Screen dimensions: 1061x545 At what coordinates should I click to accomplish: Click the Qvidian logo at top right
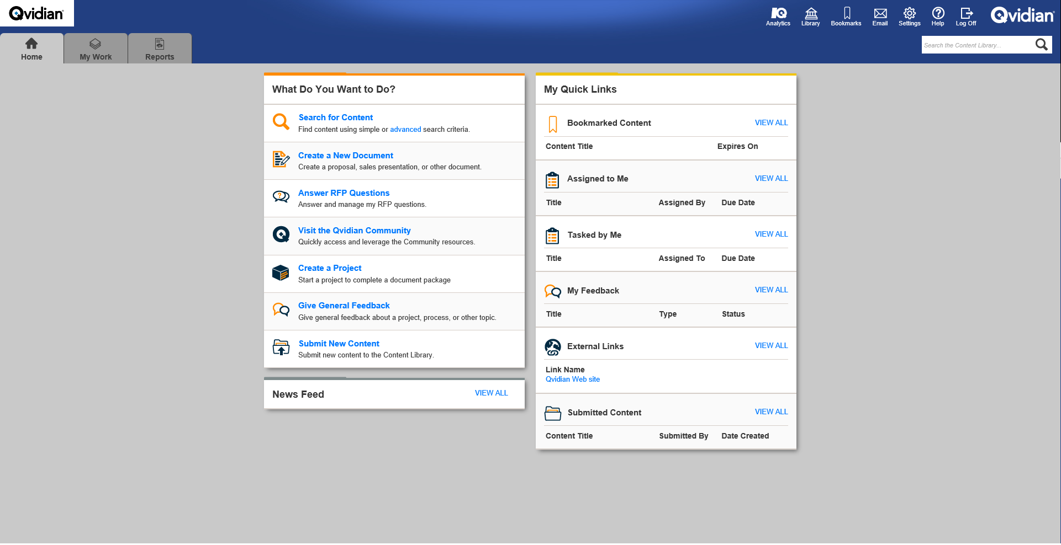point(1022,15)
